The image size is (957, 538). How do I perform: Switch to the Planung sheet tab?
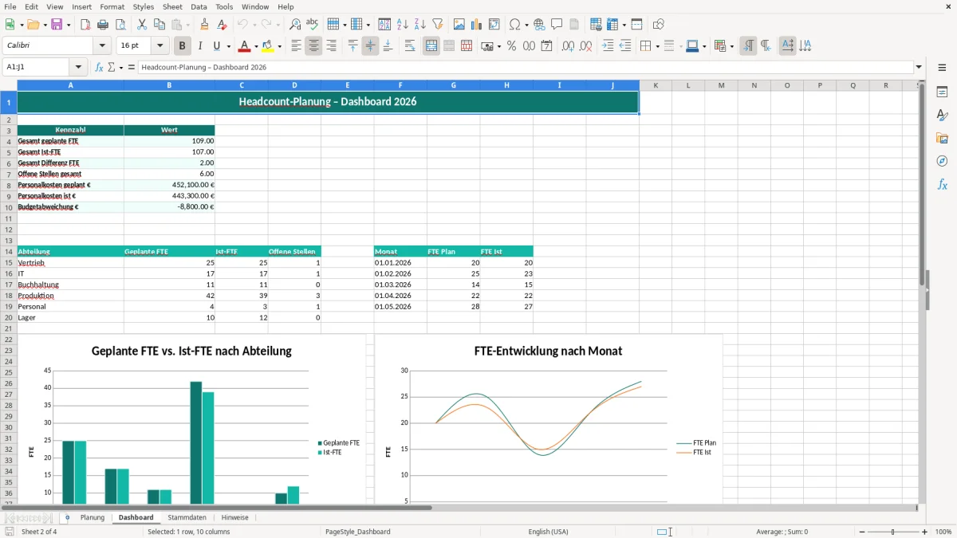(93, 517)
